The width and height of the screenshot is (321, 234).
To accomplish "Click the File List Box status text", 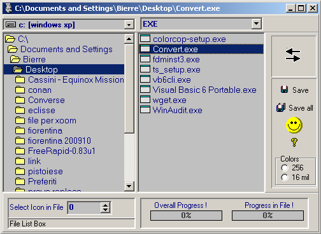I will (x=27, y=224).
